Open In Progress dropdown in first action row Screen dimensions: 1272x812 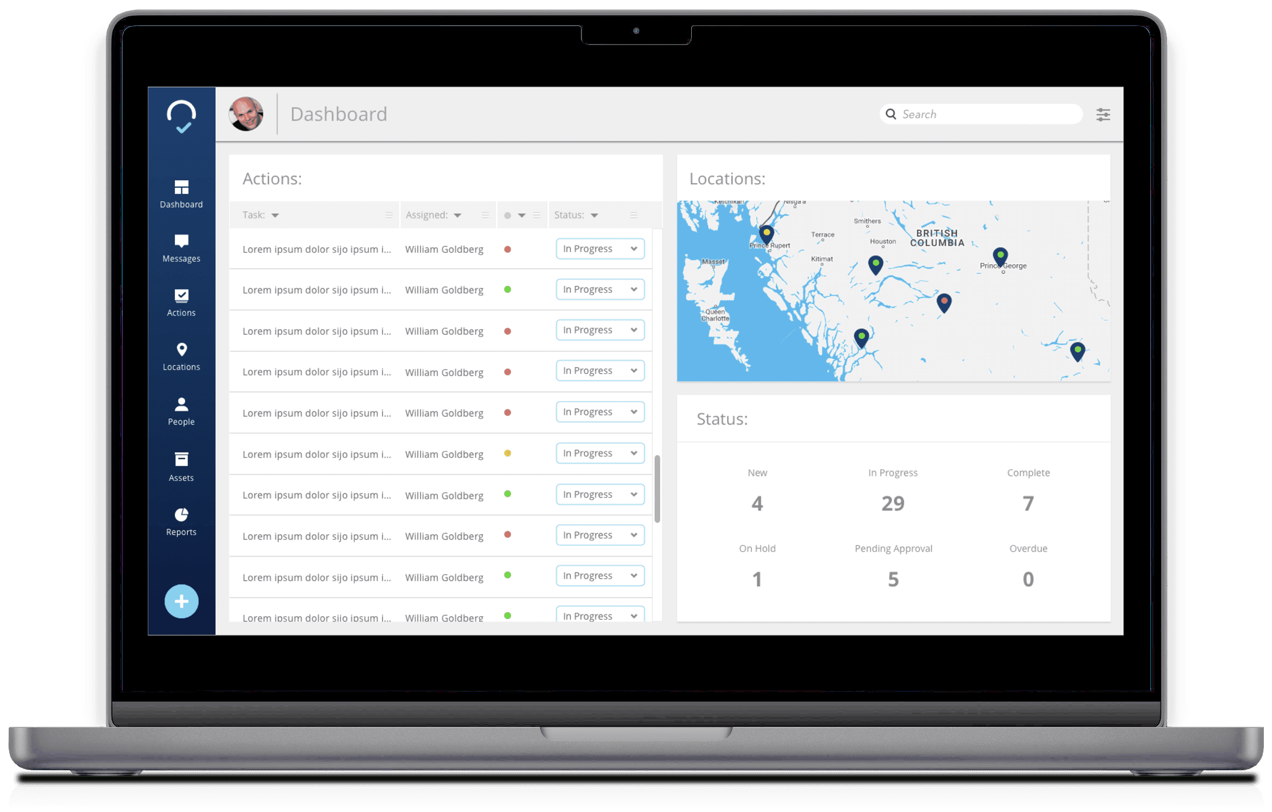(x=600, y=249)
